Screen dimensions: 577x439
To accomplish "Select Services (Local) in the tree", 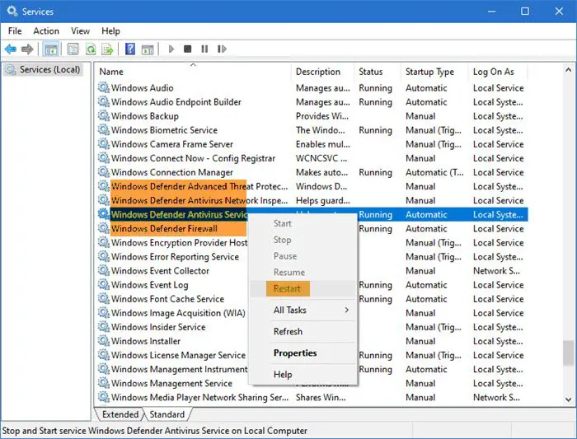I will click(44, 69).
